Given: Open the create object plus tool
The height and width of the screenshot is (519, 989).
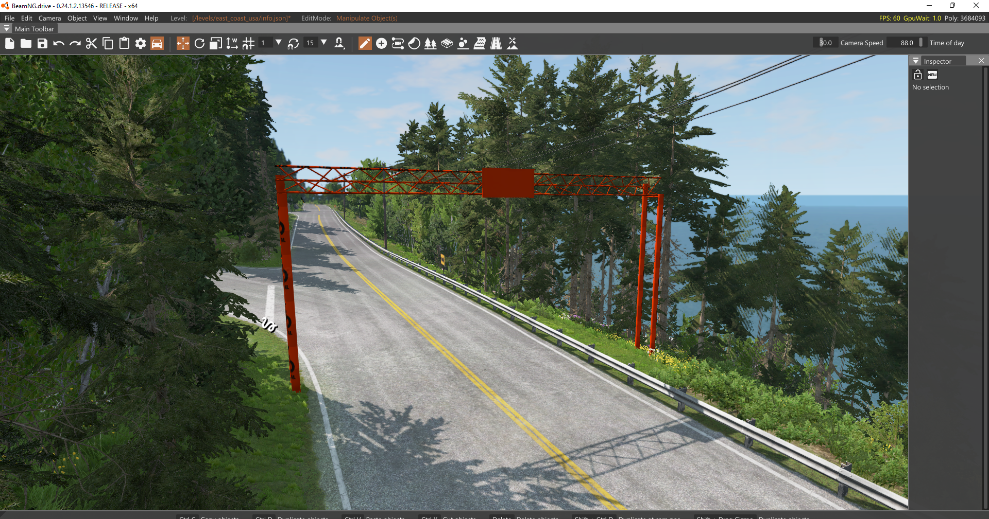Looking at the screenshot, I should 381,44.
